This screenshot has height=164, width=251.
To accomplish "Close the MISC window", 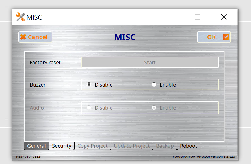I will click(x=224, y=17).
